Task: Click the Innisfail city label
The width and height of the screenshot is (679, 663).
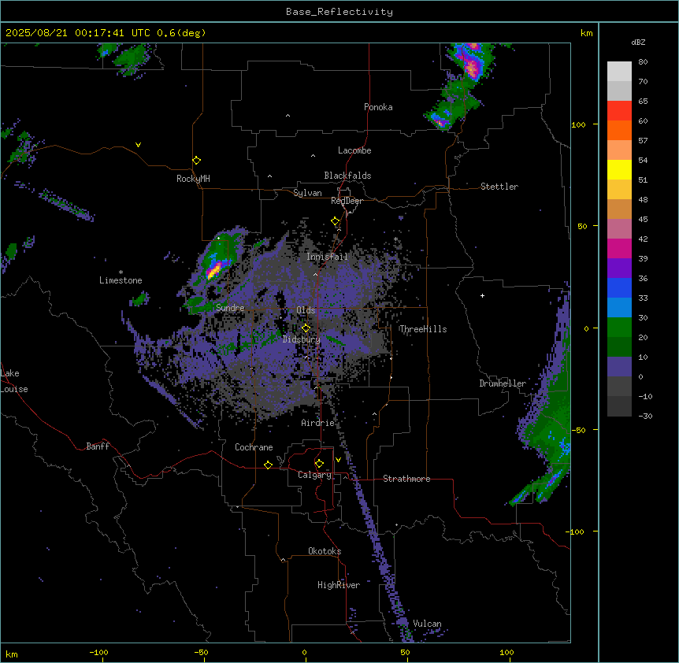Action: pyautogui.click(x=327, y=257)
